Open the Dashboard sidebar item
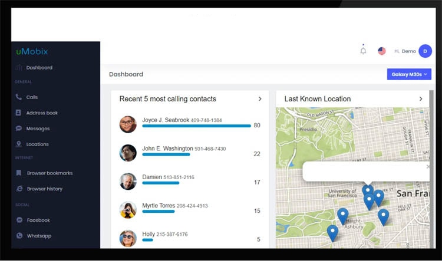Screen dimensions: 442x270 (39, 68)
